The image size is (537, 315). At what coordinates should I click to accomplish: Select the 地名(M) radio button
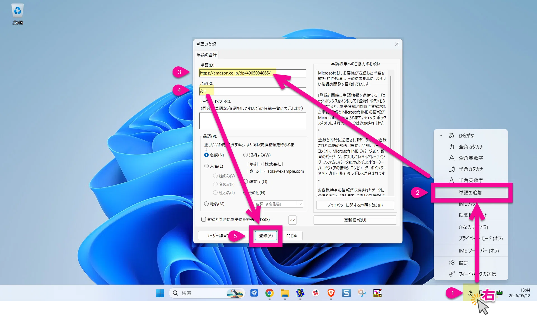click(206, 204)
